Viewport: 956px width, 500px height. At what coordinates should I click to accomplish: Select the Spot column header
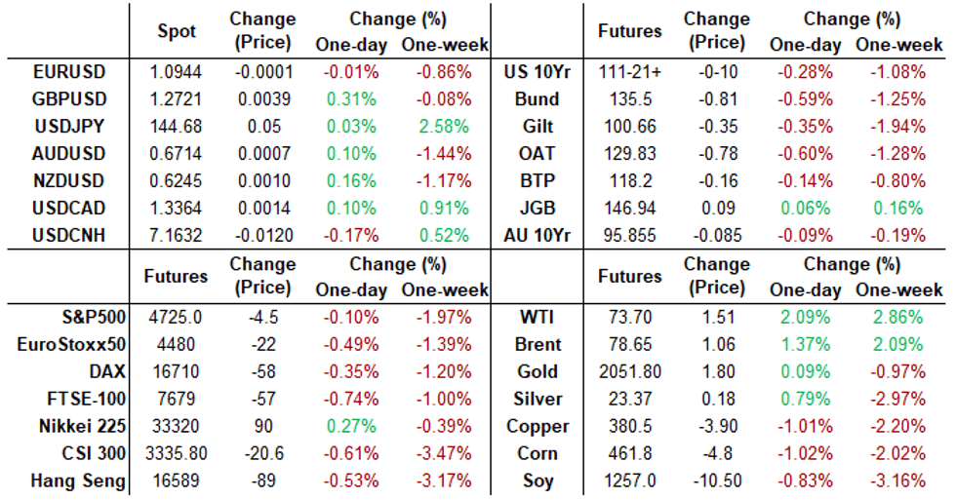[x=177, y=31]
